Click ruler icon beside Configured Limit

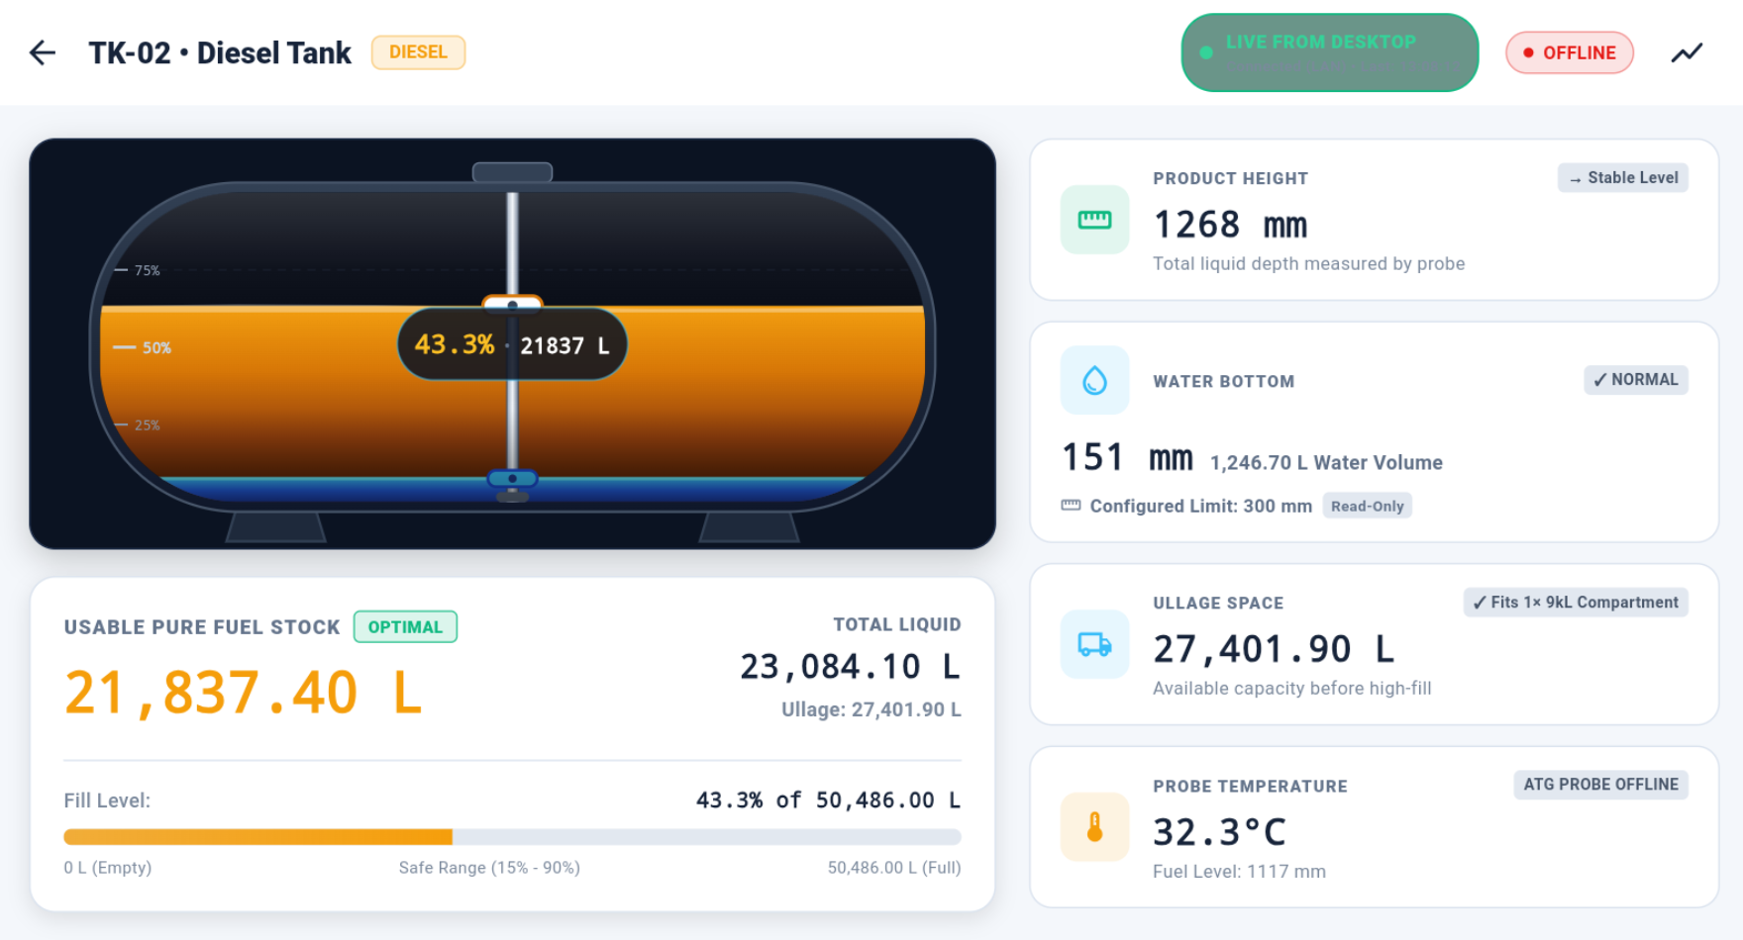click(x=1071, y=506)
